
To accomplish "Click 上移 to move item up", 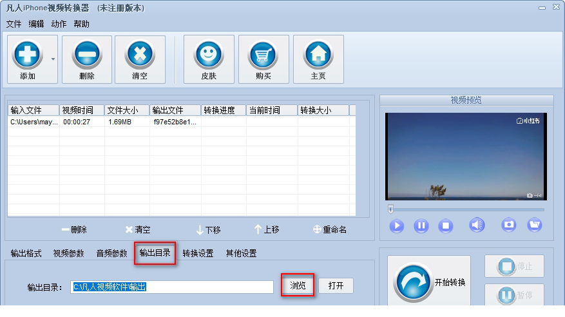I will 267,229.
